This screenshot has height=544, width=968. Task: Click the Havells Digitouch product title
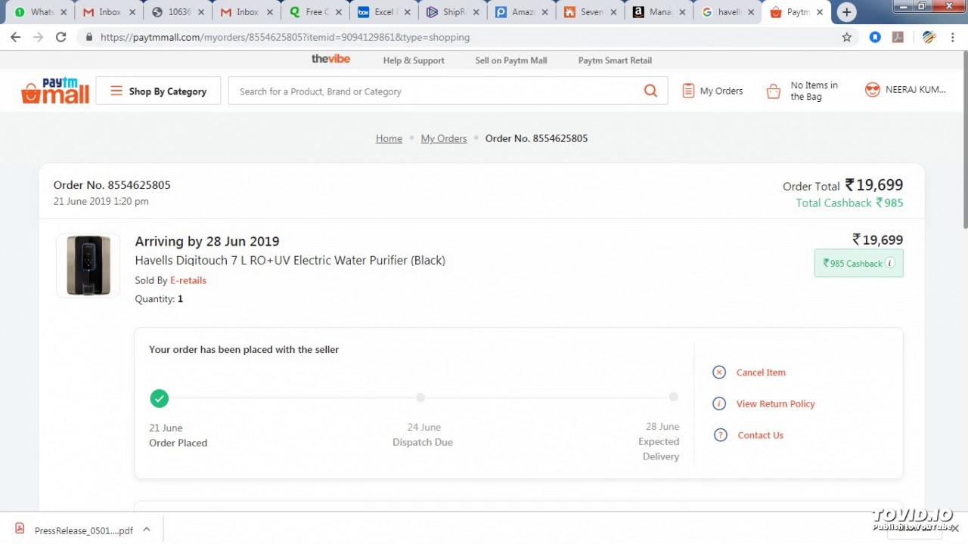[290, 261]
